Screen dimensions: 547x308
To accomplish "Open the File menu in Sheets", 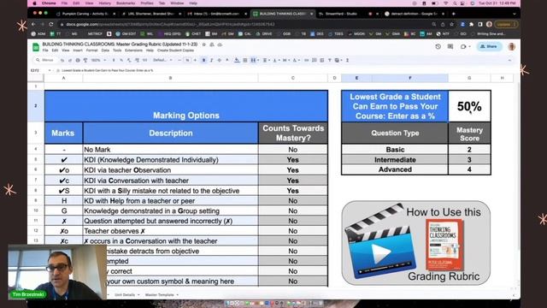I will 45,50.
